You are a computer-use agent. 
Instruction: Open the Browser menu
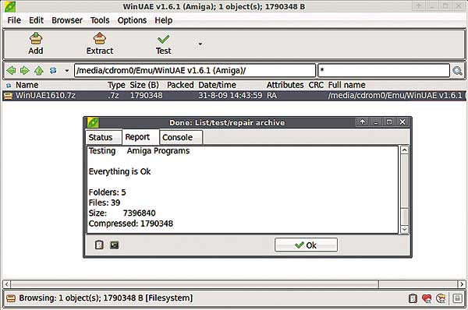click(67, 20)
